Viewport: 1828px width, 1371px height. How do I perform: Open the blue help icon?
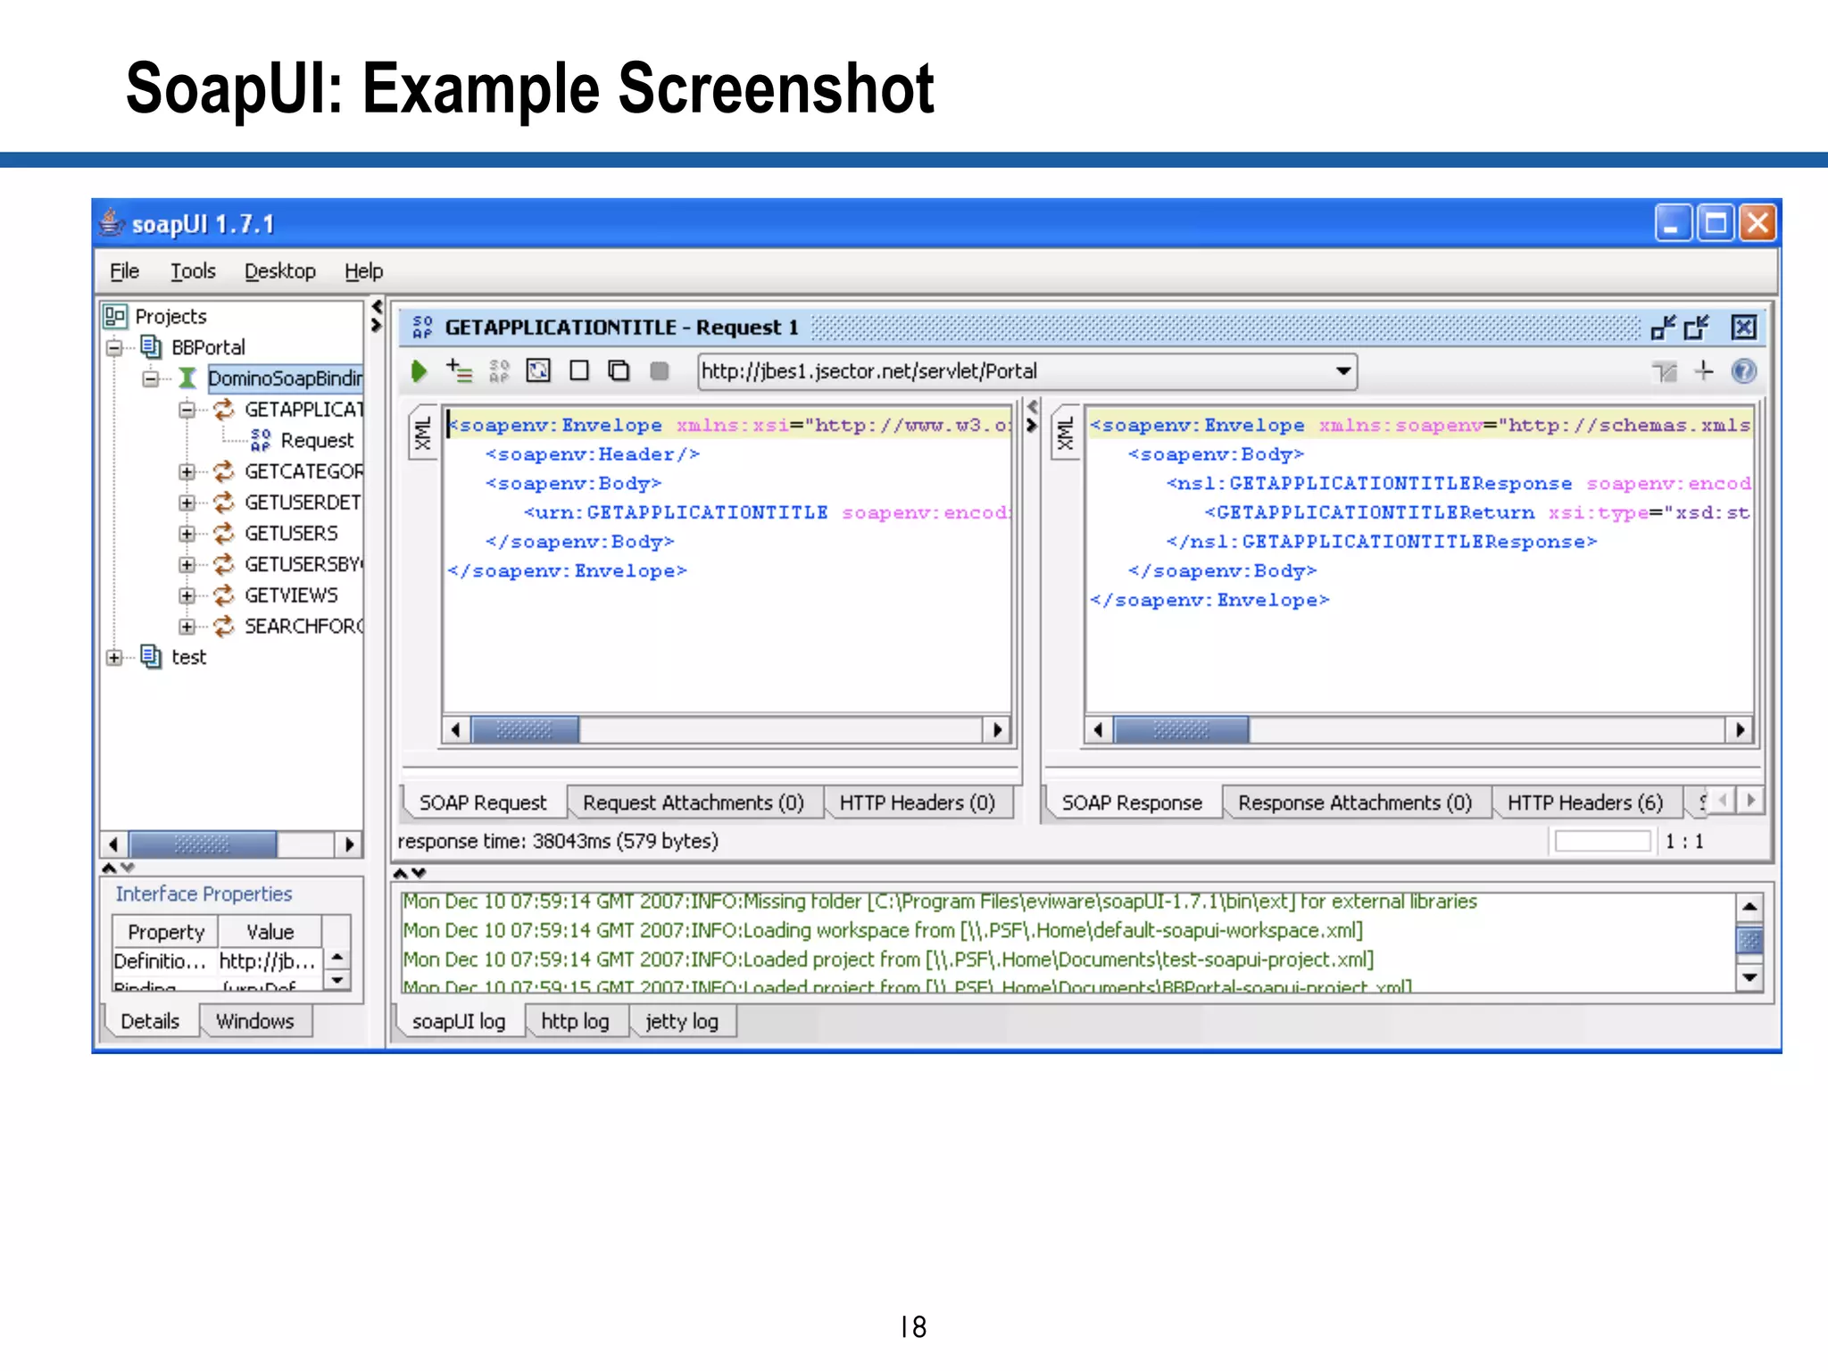point(1743,370)
